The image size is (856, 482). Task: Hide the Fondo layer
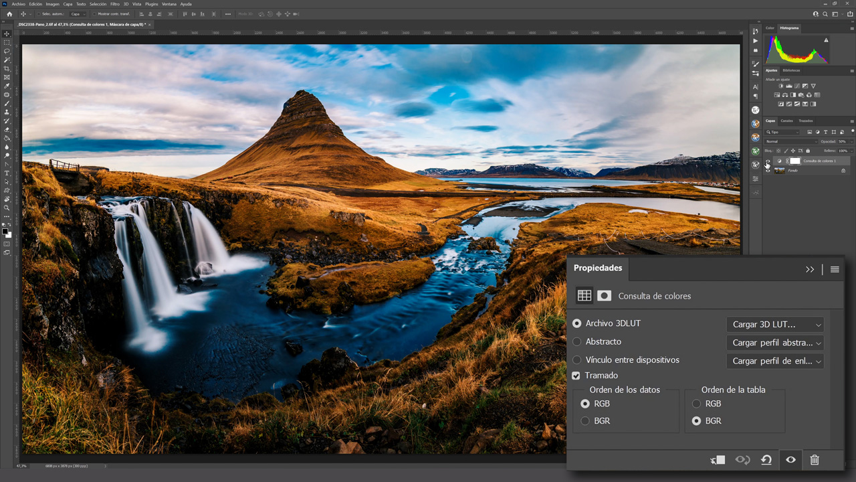[x=768, y=171]
